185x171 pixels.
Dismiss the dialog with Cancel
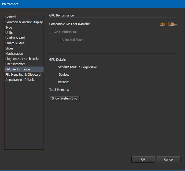tap(169, 159)
